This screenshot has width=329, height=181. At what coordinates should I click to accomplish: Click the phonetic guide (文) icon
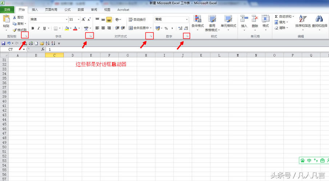click(x=86, y=28)
